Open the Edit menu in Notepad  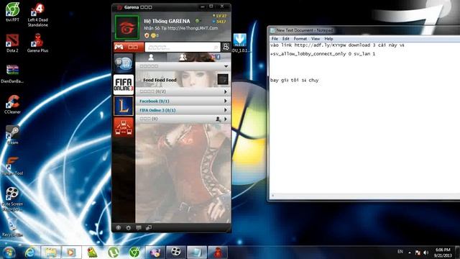(x=286, y=39)
